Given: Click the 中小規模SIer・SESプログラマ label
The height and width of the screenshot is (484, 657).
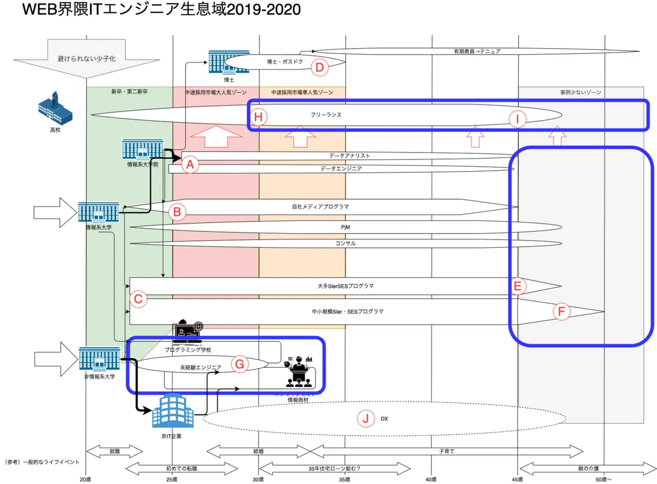Looking at the screenshot, I should (347, 311).
